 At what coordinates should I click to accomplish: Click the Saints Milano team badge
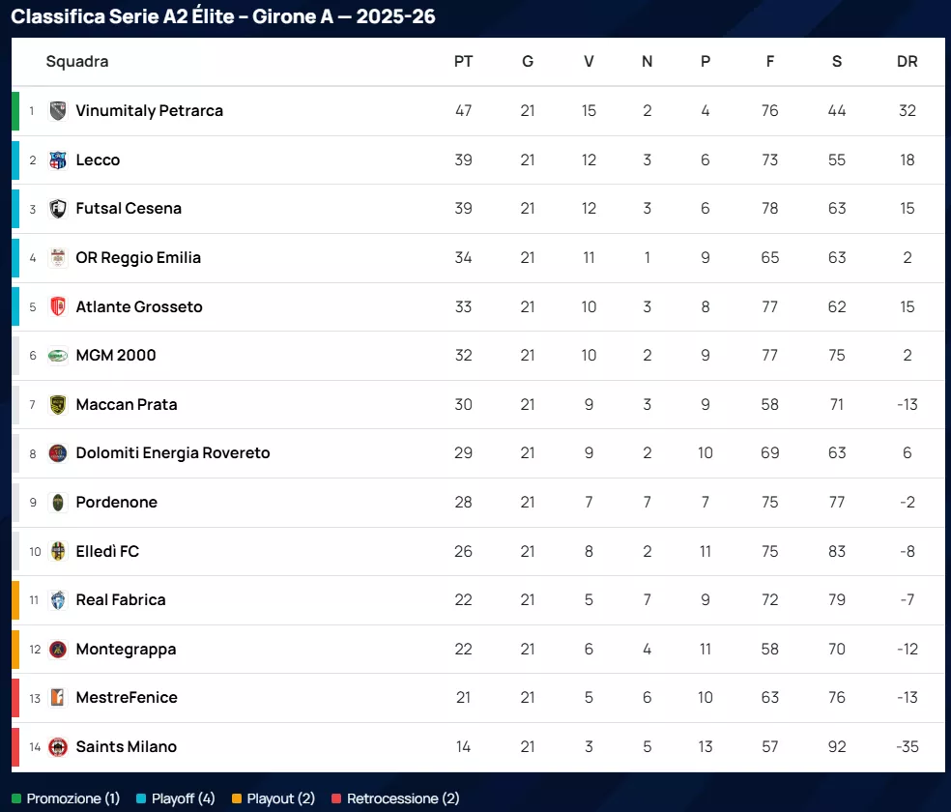pos(58,746)
